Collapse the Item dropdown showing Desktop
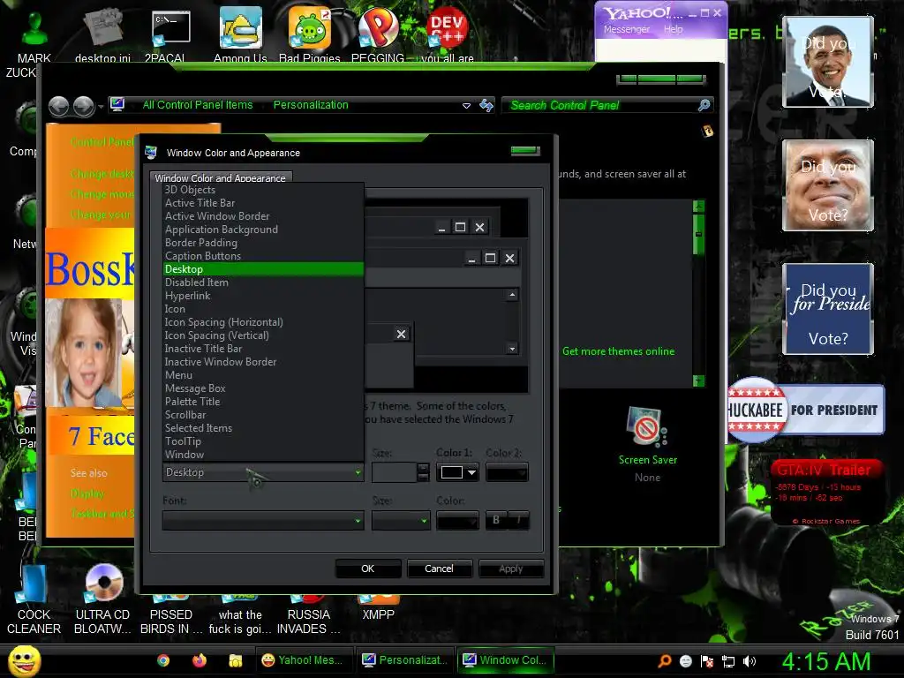 pyautogui.click(x=263, y=473)
